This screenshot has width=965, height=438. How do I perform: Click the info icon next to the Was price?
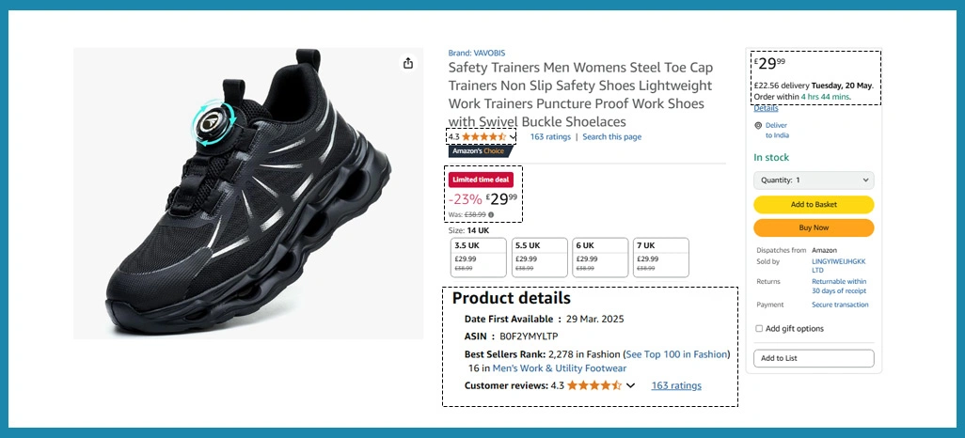click(491, 214)
